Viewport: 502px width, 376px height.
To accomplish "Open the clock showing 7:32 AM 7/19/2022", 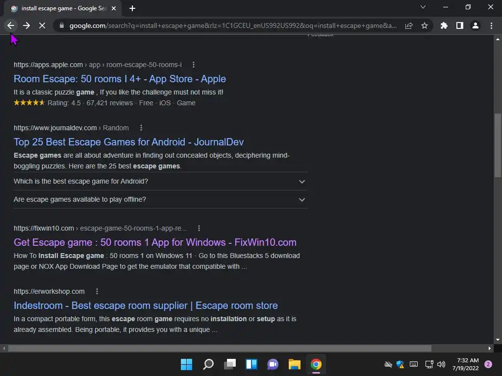I will pos(466,364).
